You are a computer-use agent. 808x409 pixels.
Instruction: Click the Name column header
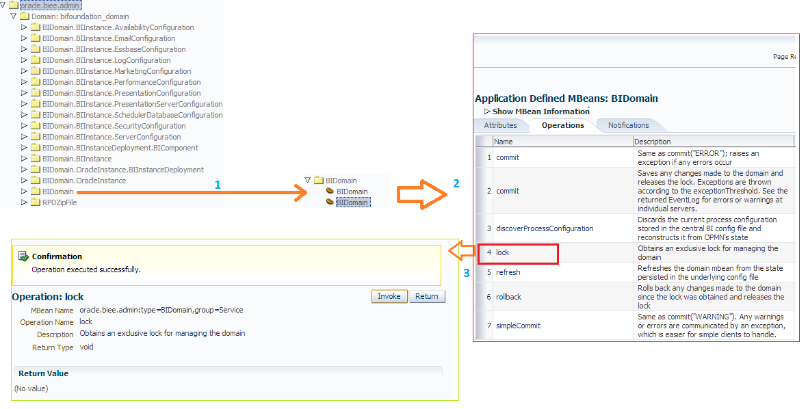click(x=562, y=142)
